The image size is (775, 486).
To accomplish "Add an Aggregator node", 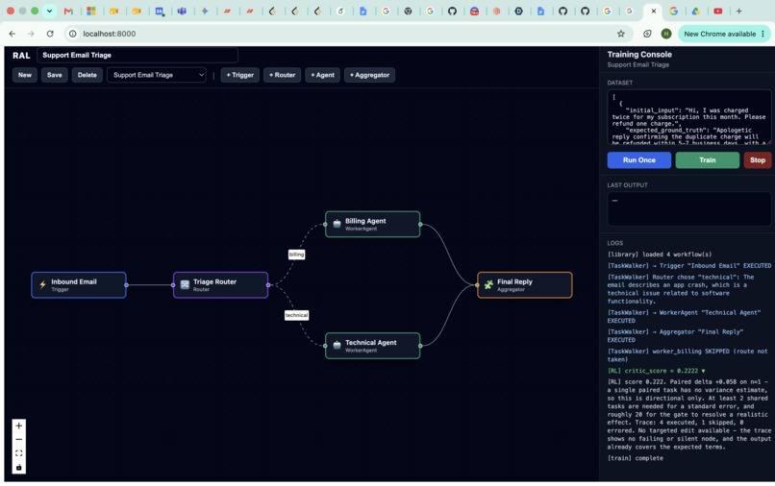I will (x=369, y=75).
